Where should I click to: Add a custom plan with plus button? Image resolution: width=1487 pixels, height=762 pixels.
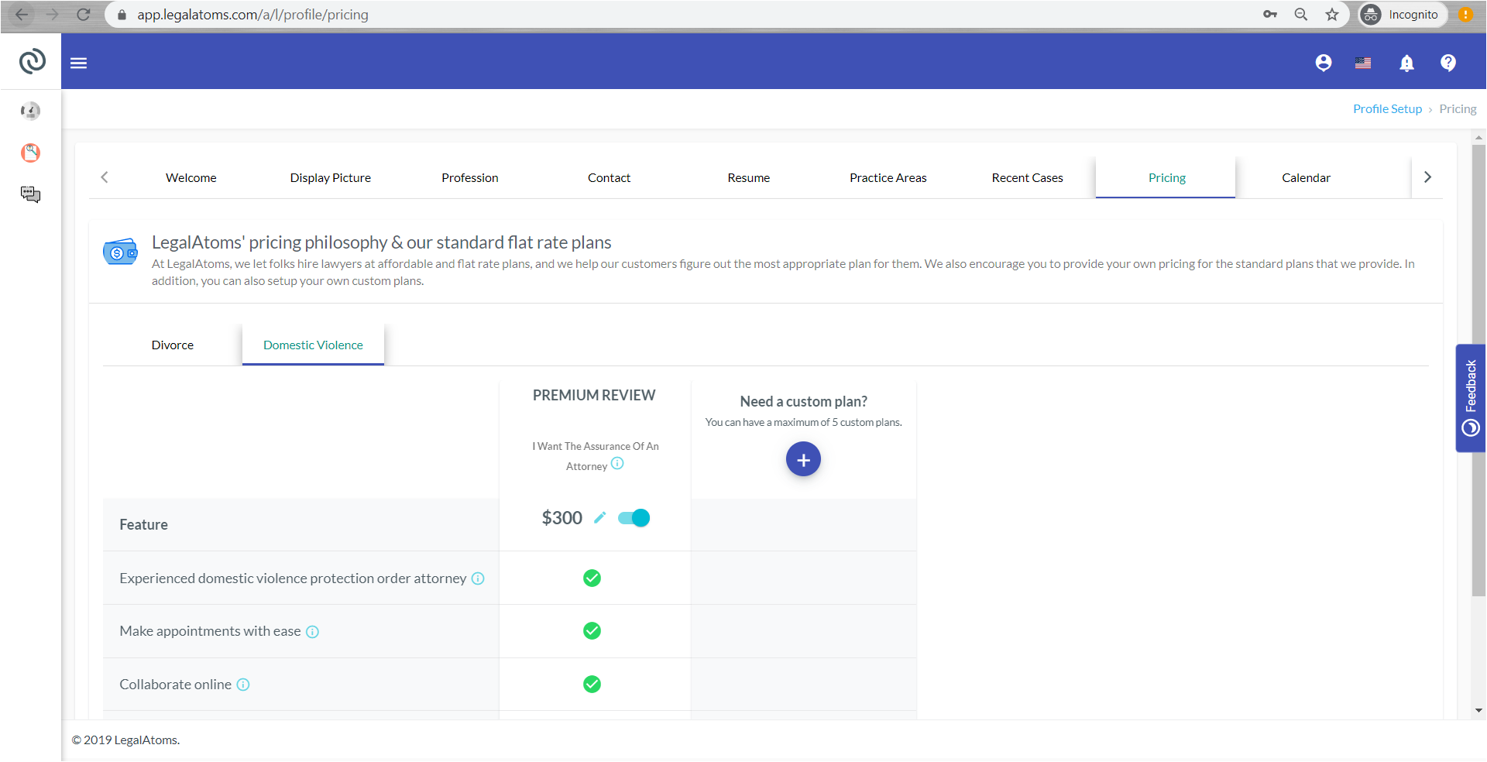(803, 460)
